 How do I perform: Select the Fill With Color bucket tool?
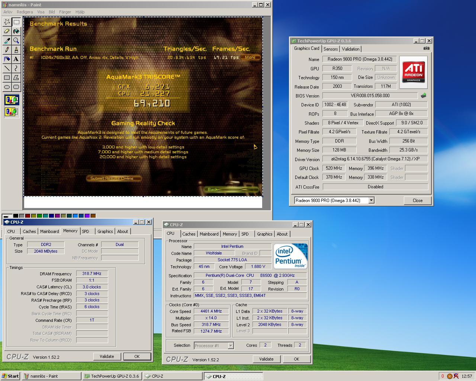[x=16, y=31]
